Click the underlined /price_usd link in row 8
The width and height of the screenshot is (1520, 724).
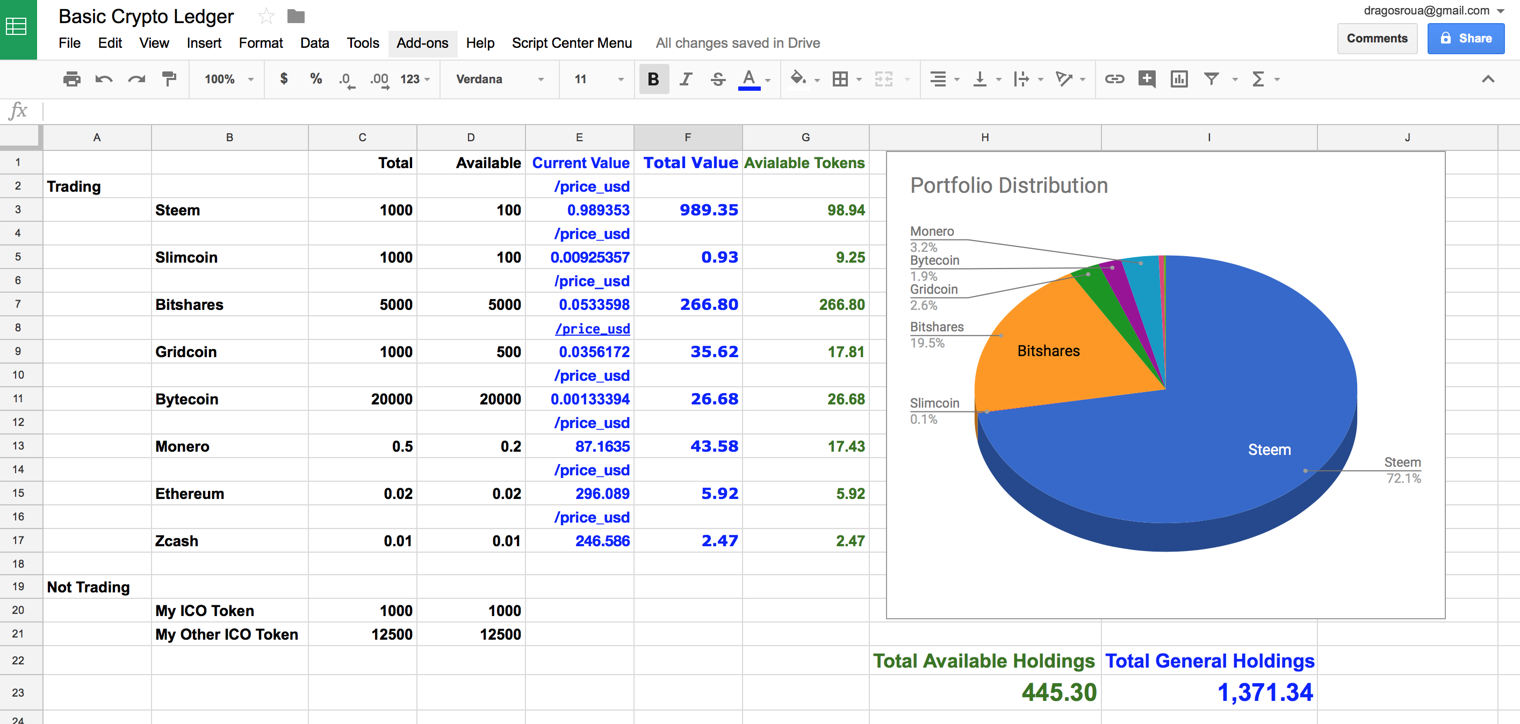pyautogui.click(x=593, y=329)
